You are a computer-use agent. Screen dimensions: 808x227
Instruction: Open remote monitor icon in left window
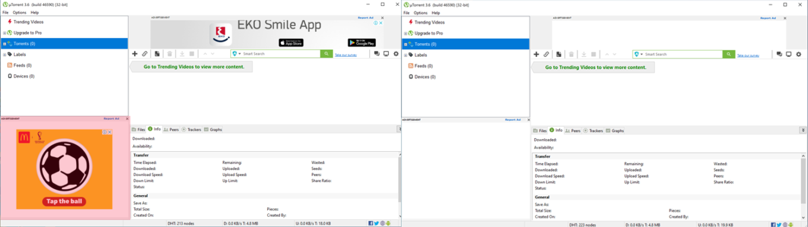click(x=386, y=54)
